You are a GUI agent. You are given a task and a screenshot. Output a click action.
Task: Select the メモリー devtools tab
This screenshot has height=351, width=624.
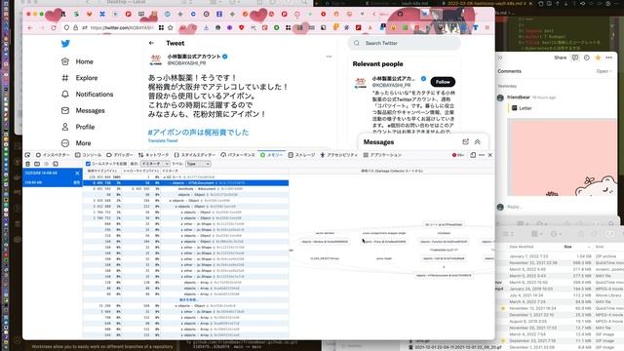point(271,155)
